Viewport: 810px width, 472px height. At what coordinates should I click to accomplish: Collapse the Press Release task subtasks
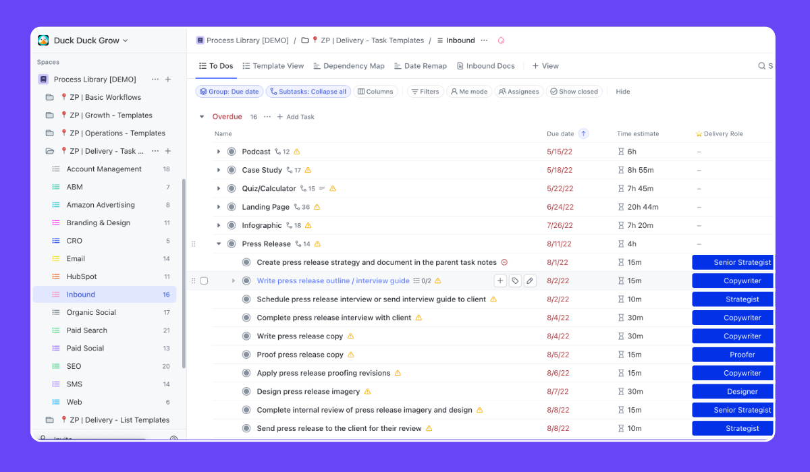[219, 243]
